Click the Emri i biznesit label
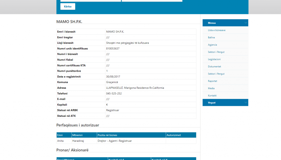281x160 pixels. (66, 32)
